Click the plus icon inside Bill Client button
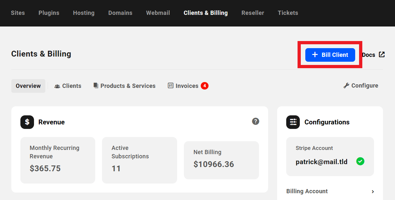 314,55
